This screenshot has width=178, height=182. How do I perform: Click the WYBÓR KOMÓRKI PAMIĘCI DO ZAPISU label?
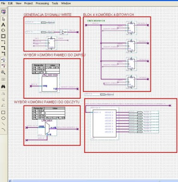coord(54,55)
